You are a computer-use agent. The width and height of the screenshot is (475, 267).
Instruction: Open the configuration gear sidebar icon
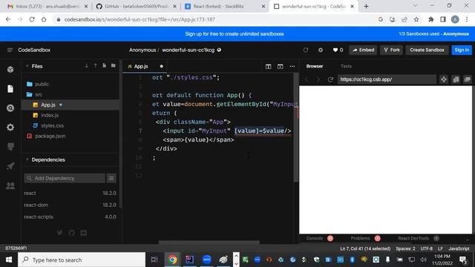(10, 128)
